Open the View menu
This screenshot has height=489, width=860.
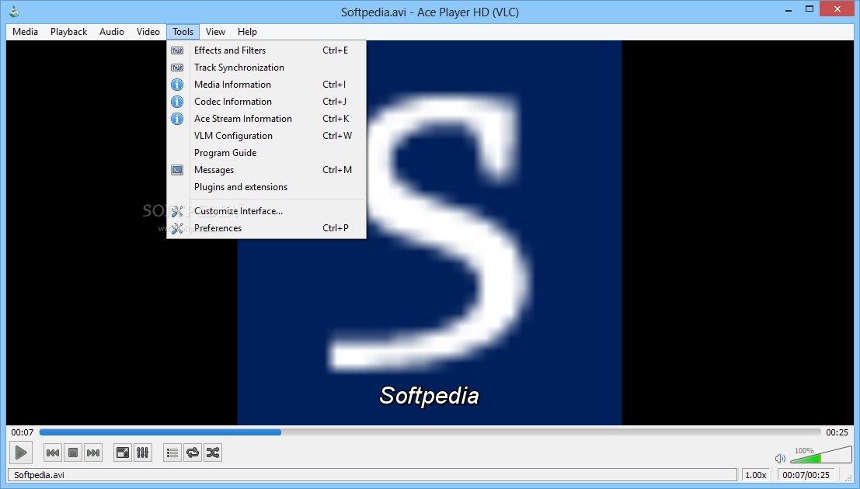coord(215,32)
